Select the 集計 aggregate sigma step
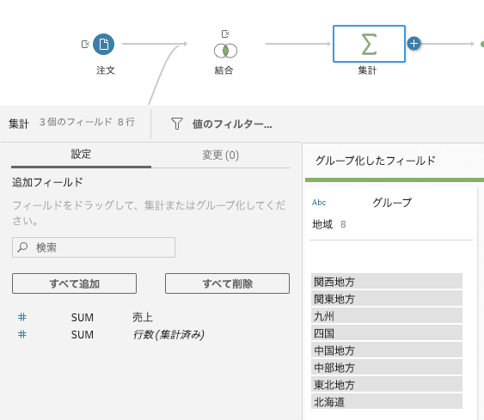This screenshot has width=484, height=420. point(369,44)
